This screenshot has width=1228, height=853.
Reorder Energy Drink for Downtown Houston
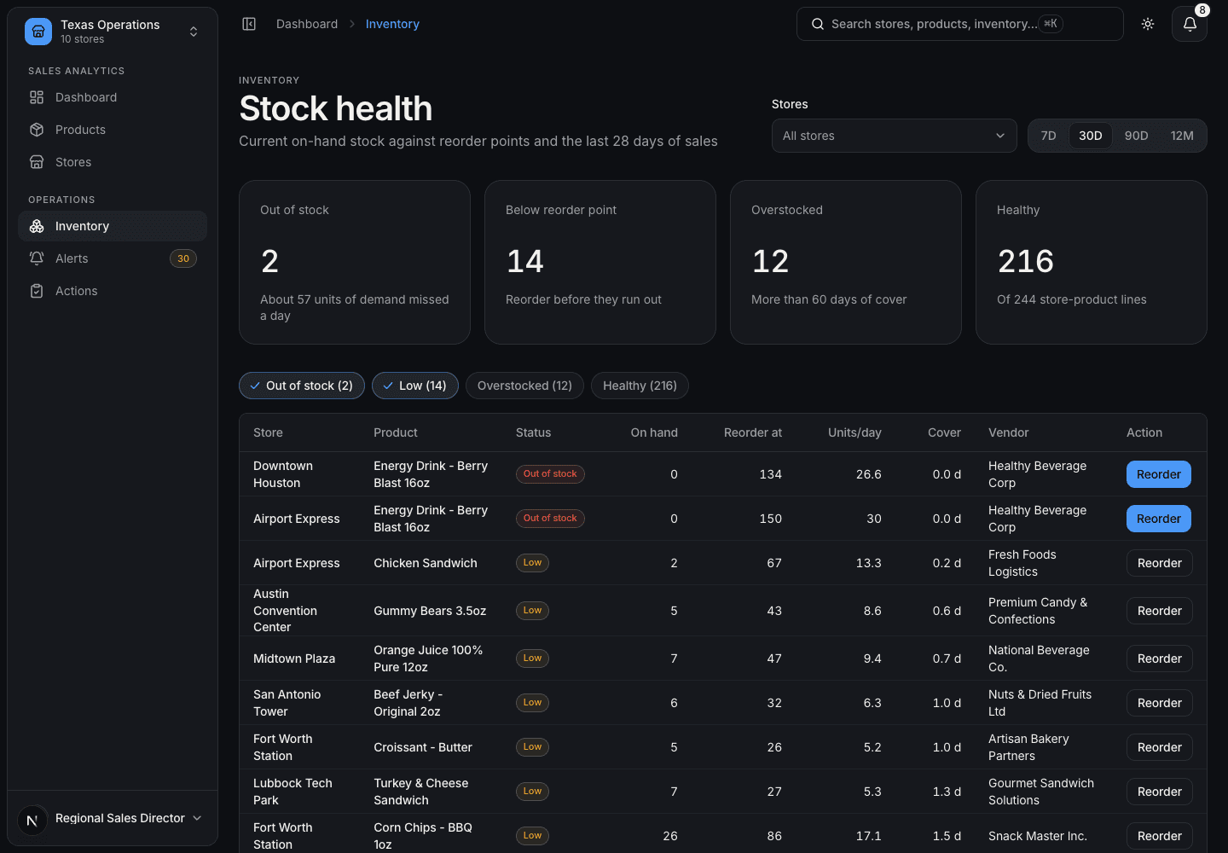1159,474
